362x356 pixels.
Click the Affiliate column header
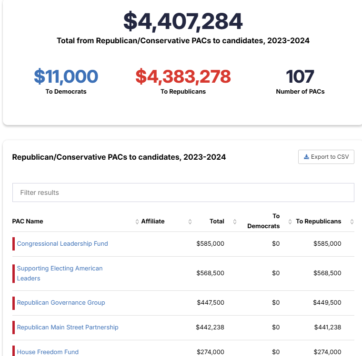click(x=153, y=221)
